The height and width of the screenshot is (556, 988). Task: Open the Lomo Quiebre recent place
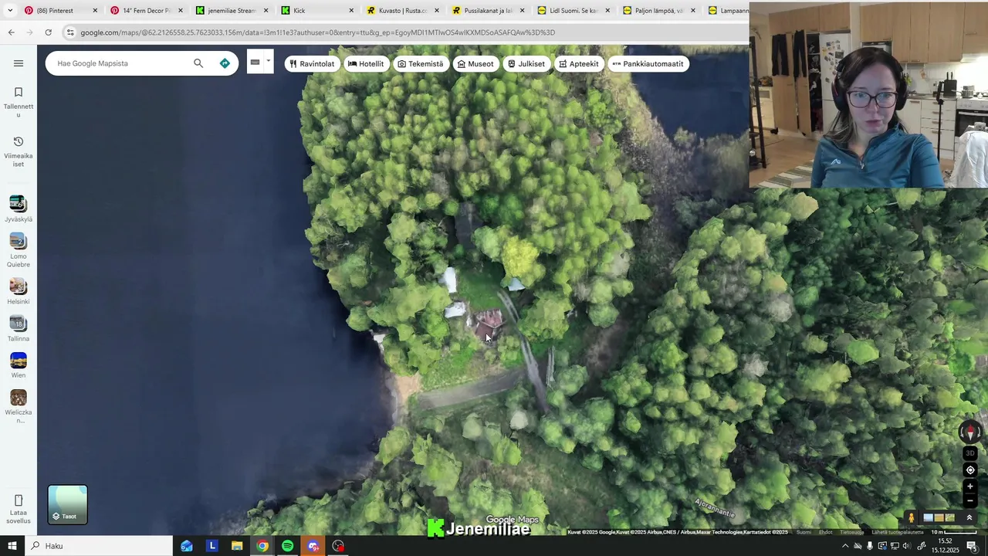click(x=19, y=250)
